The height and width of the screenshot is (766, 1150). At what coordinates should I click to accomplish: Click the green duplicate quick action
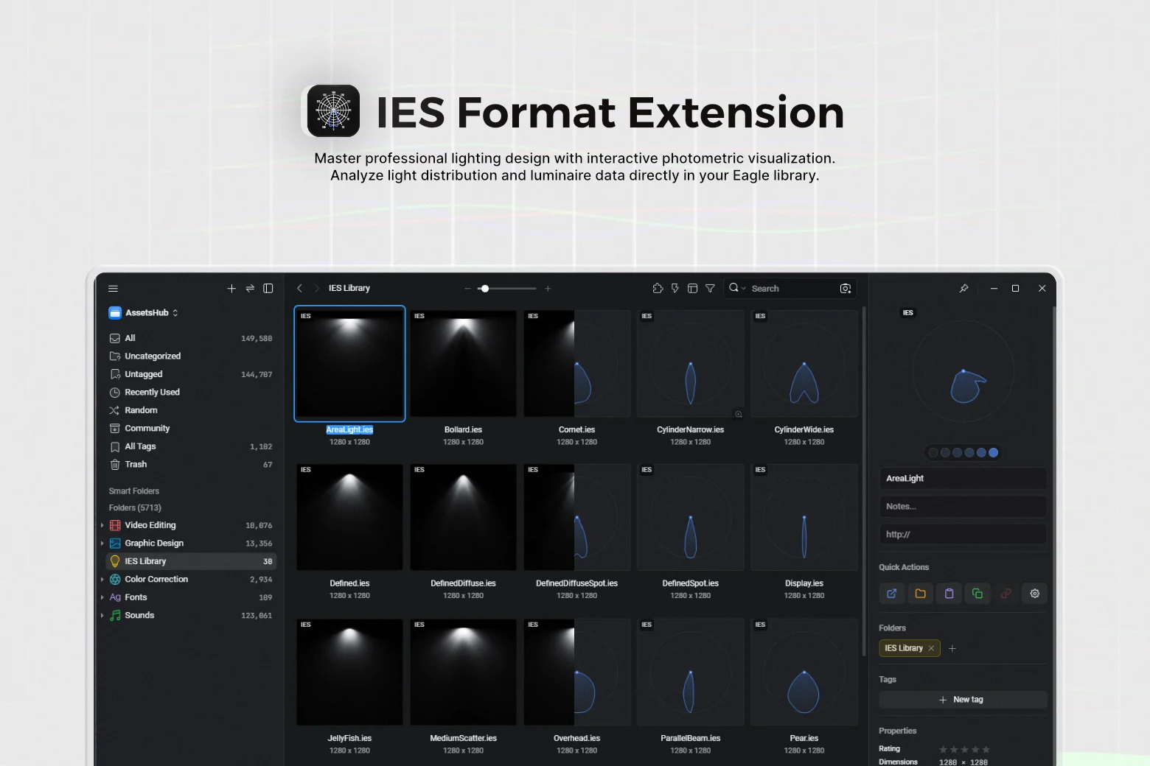(978, 594)
